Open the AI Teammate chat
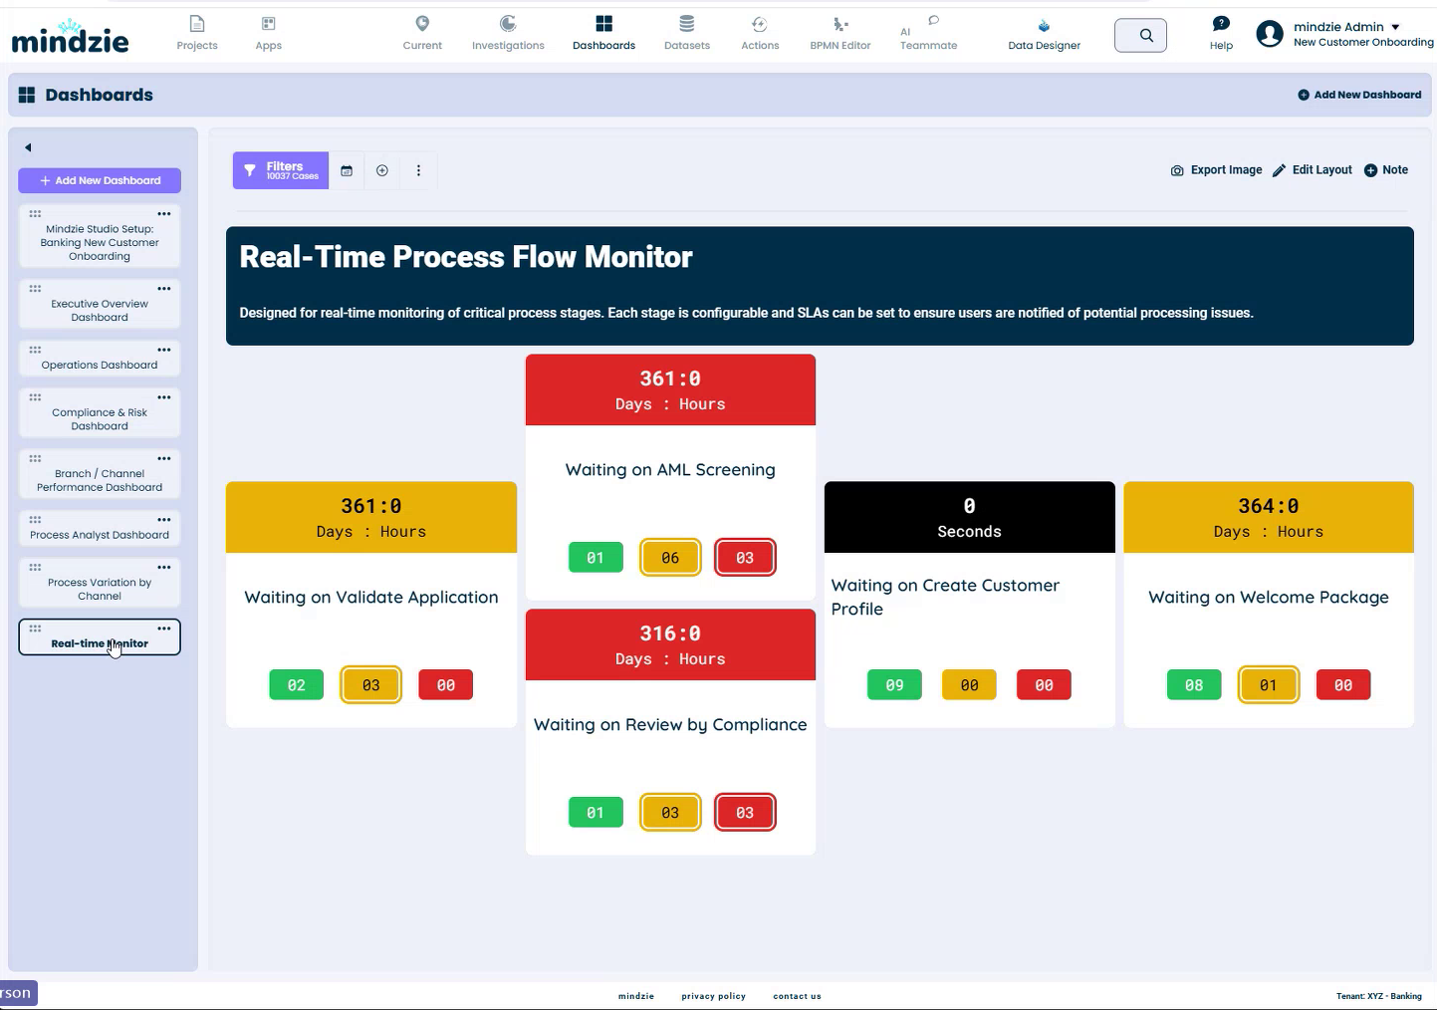The height and width of the screenshot is (1010, 1437). pyautogui.click(x=928, y=33)
